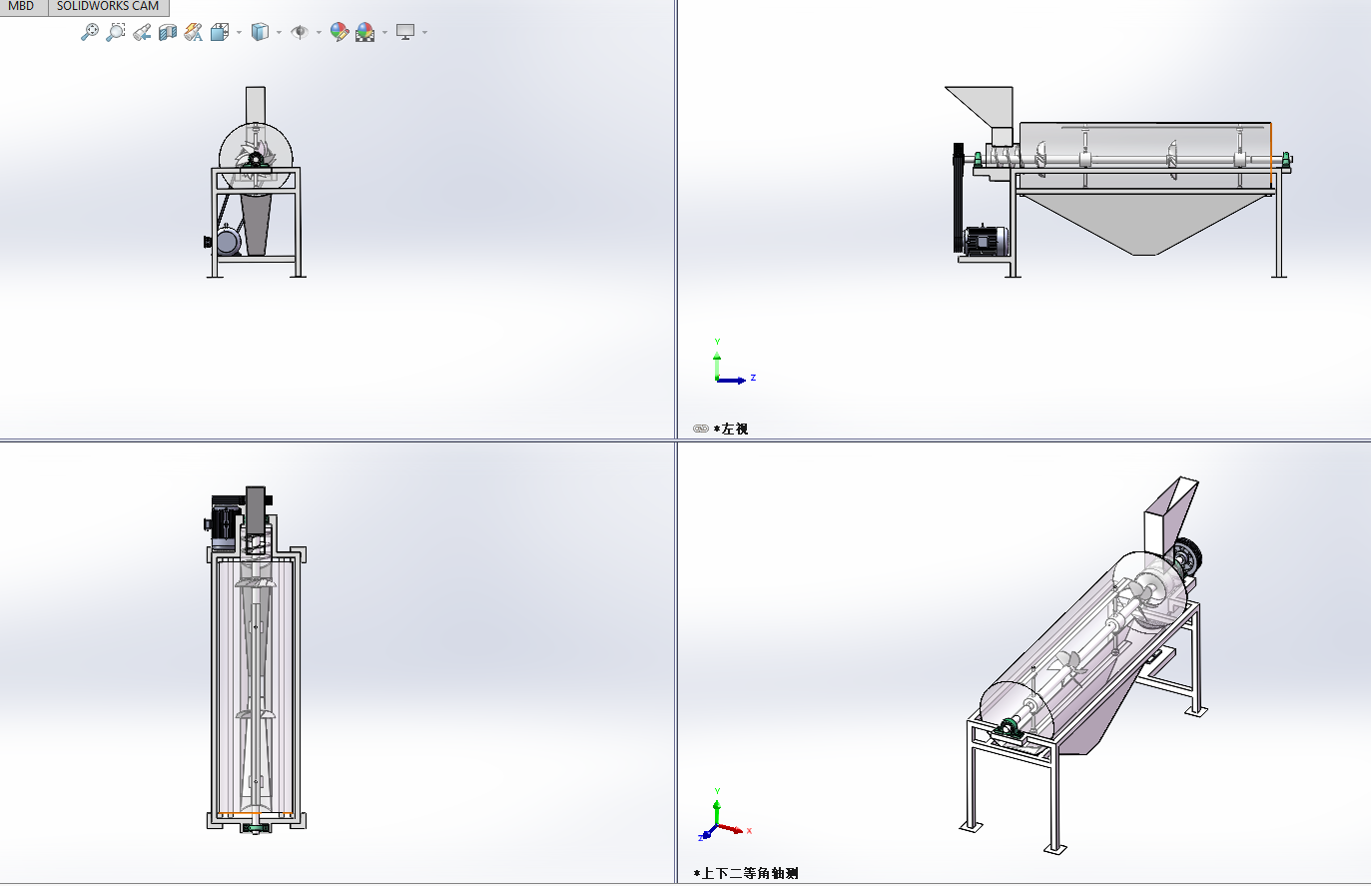Screen dimensions: 1371x886
Task: Expand Hide/Show Items dropdown arrow
Action: click(x=319, y=32)
